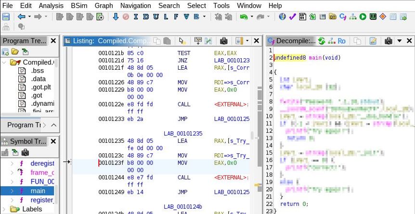This screenshot has height=214, width=415.
Task: Open the Help menu
Action: 275,6
